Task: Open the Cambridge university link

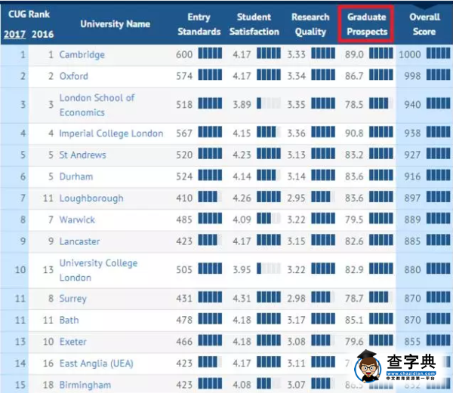Action: [x=82, y=54]
